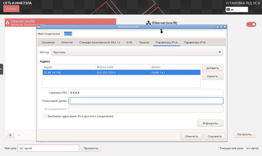
Task: Maximize the ens18 edit dialog
Action: pyautogui.click(x=221, y=27)
